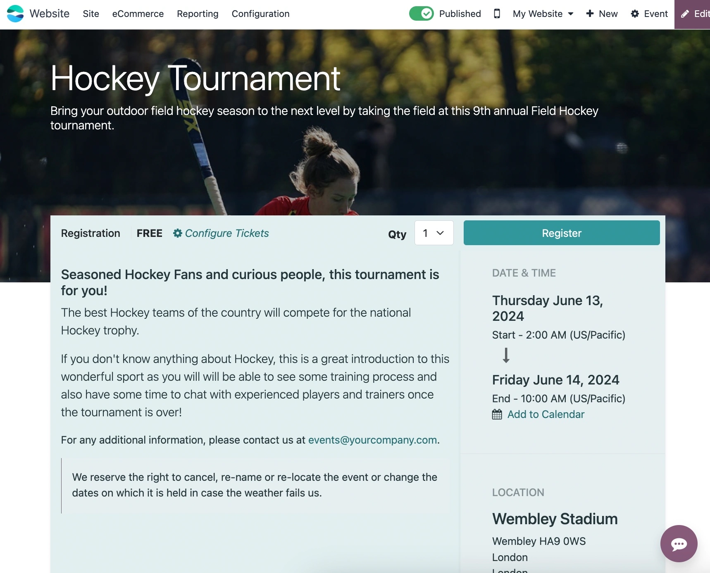Click the Hockey Tournament page title
This screenshot has height=573, width=710.
[x=195, y=78]
